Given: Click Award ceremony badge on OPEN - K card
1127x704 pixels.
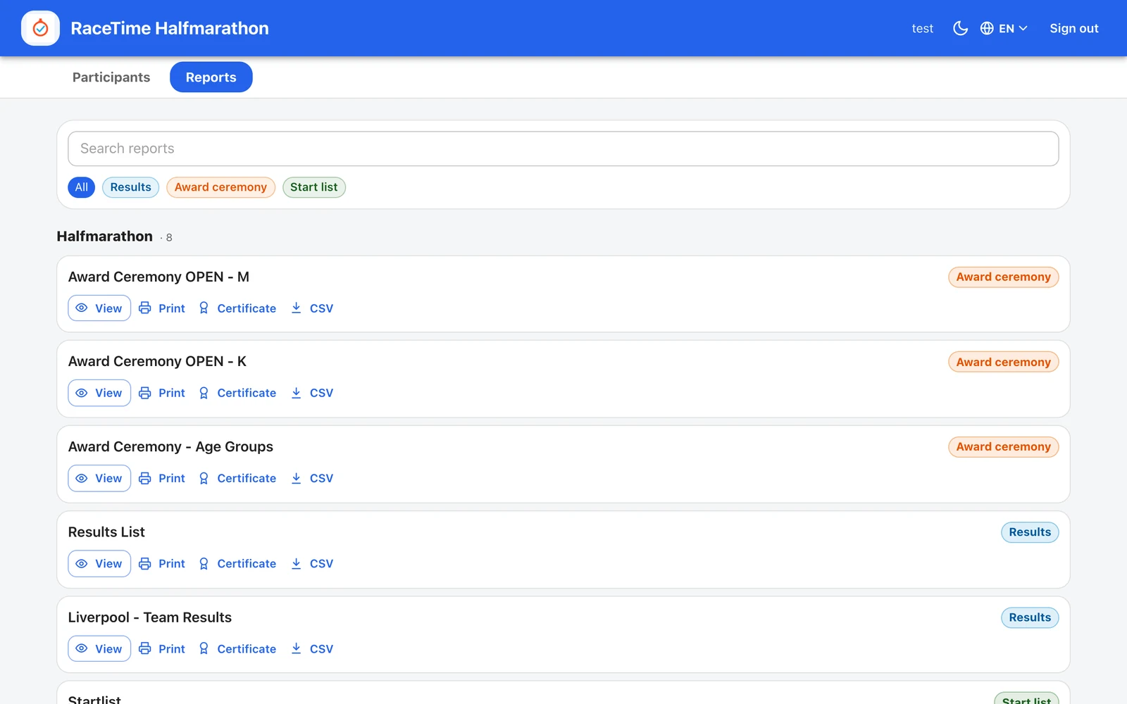Looking at the screenshot, I should click(x=1003, y=362).
